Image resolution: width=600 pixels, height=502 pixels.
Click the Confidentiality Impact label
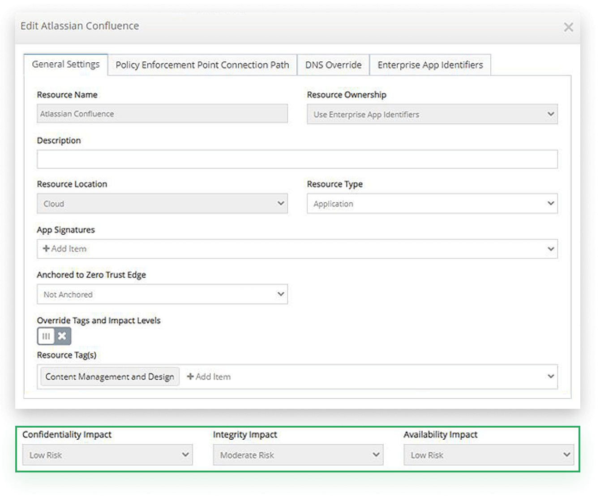(67, 435)
